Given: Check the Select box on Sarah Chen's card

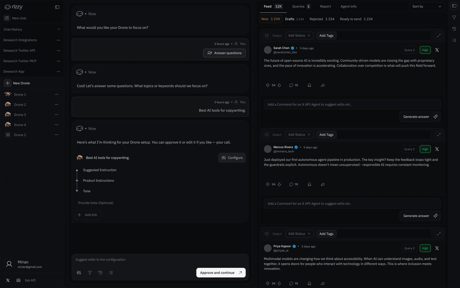Looking at the screenshot, I should (x=267, y=36).
